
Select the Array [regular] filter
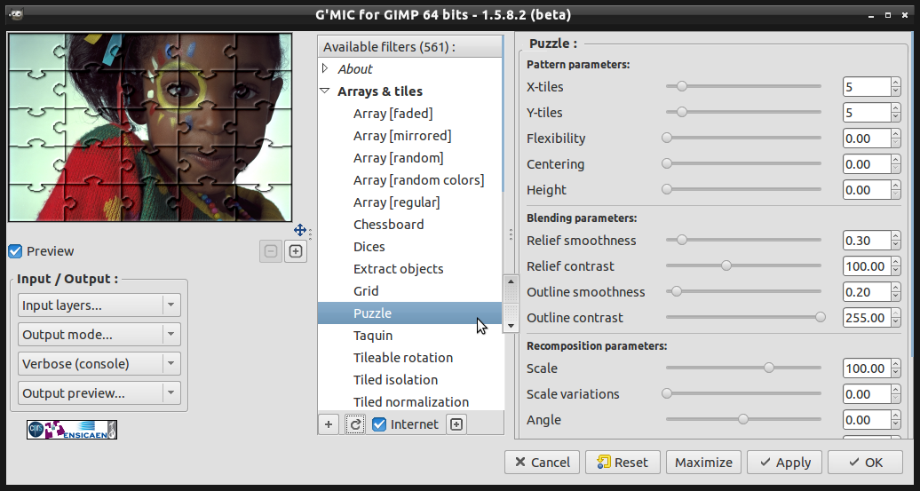point(396,202)
